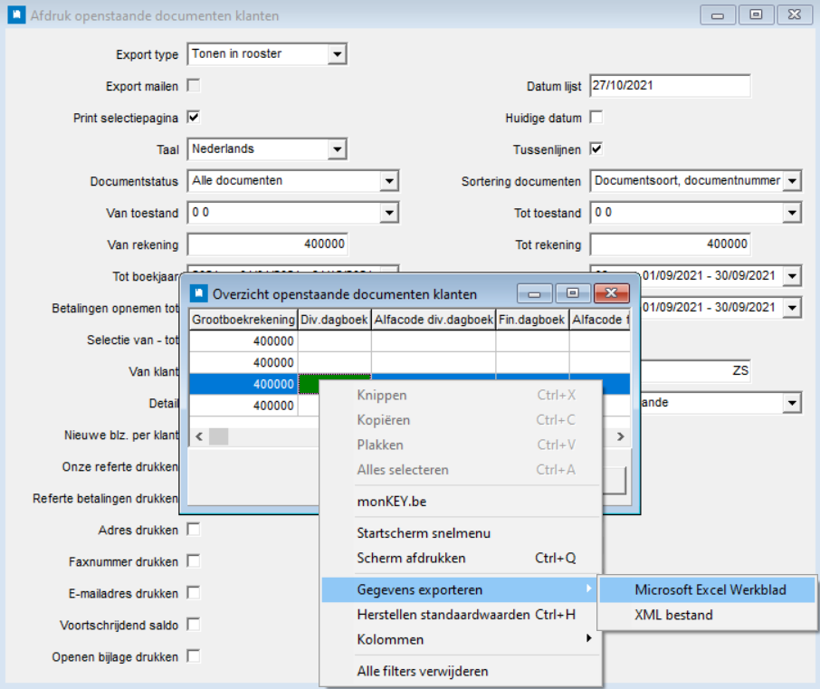This screenshot has height=689, width=820.
Task: Maximize the Overzicht openstaande documenten window
Action: click(572, 293)
